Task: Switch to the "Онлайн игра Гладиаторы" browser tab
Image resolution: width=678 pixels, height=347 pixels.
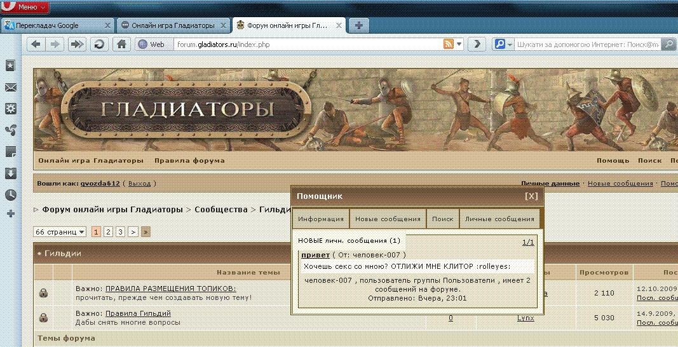Action: (172, 25)
